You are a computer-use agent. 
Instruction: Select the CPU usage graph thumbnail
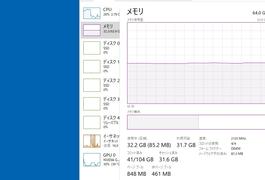pos(92,13)
